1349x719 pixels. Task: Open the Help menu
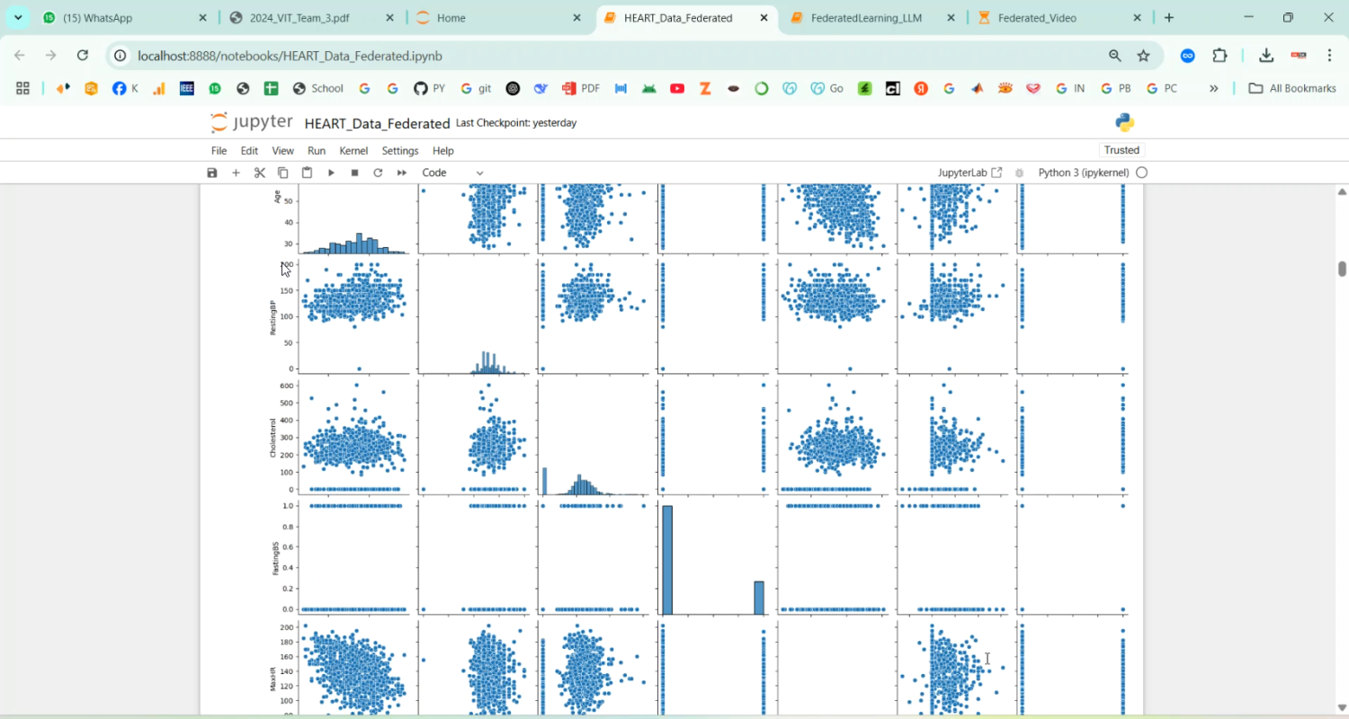point(443,151)
